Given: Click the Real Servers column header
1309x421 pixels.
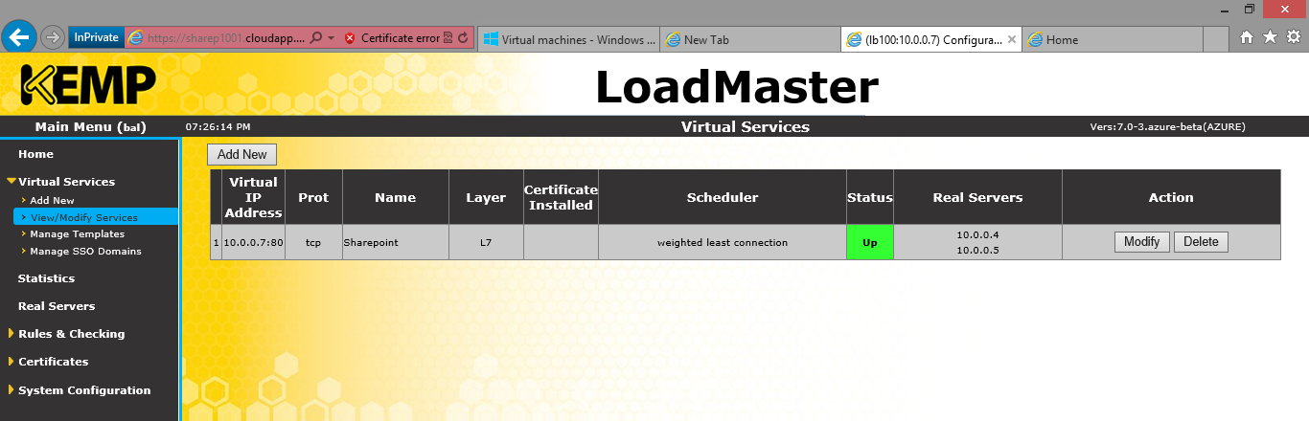Looking at the screenshot, I should [977, 197].
